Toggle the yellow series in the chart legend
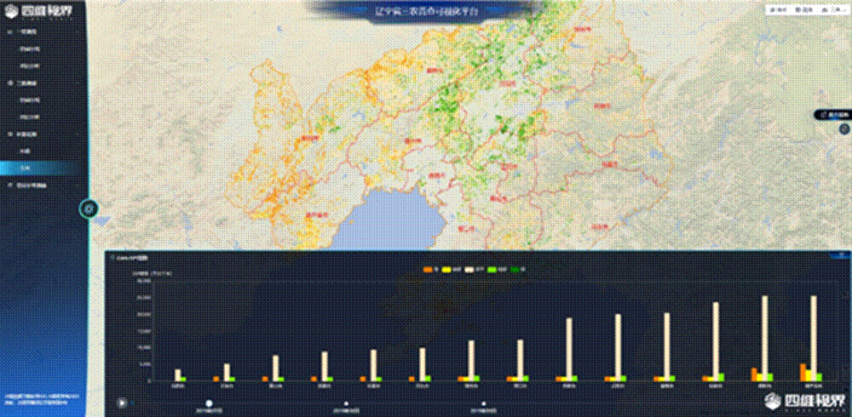852x417 pixels. [x=452, y=269]
